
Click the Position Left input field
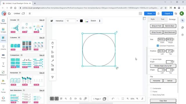(161, 51)
